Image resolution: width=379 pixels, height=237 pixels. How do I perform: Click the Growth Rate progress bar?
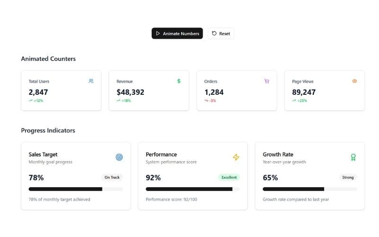310,189
